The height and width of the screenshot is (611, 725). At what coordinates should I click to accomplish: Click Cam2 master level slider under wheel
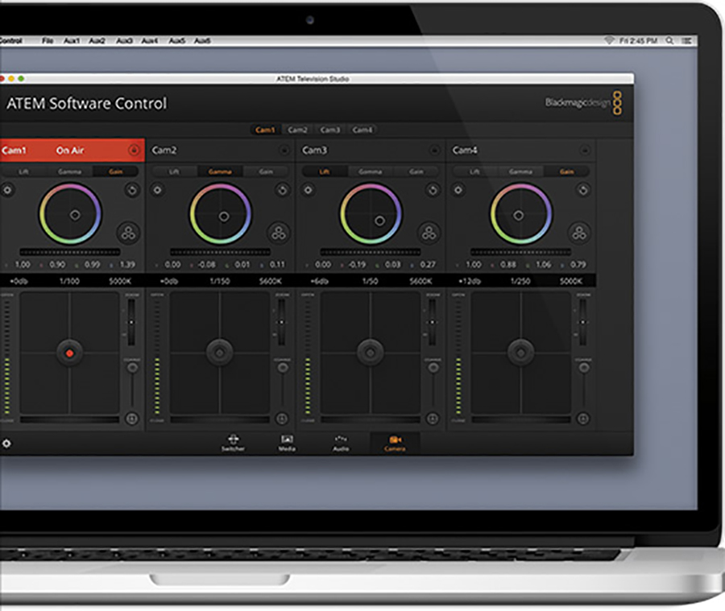click(220, 252)
